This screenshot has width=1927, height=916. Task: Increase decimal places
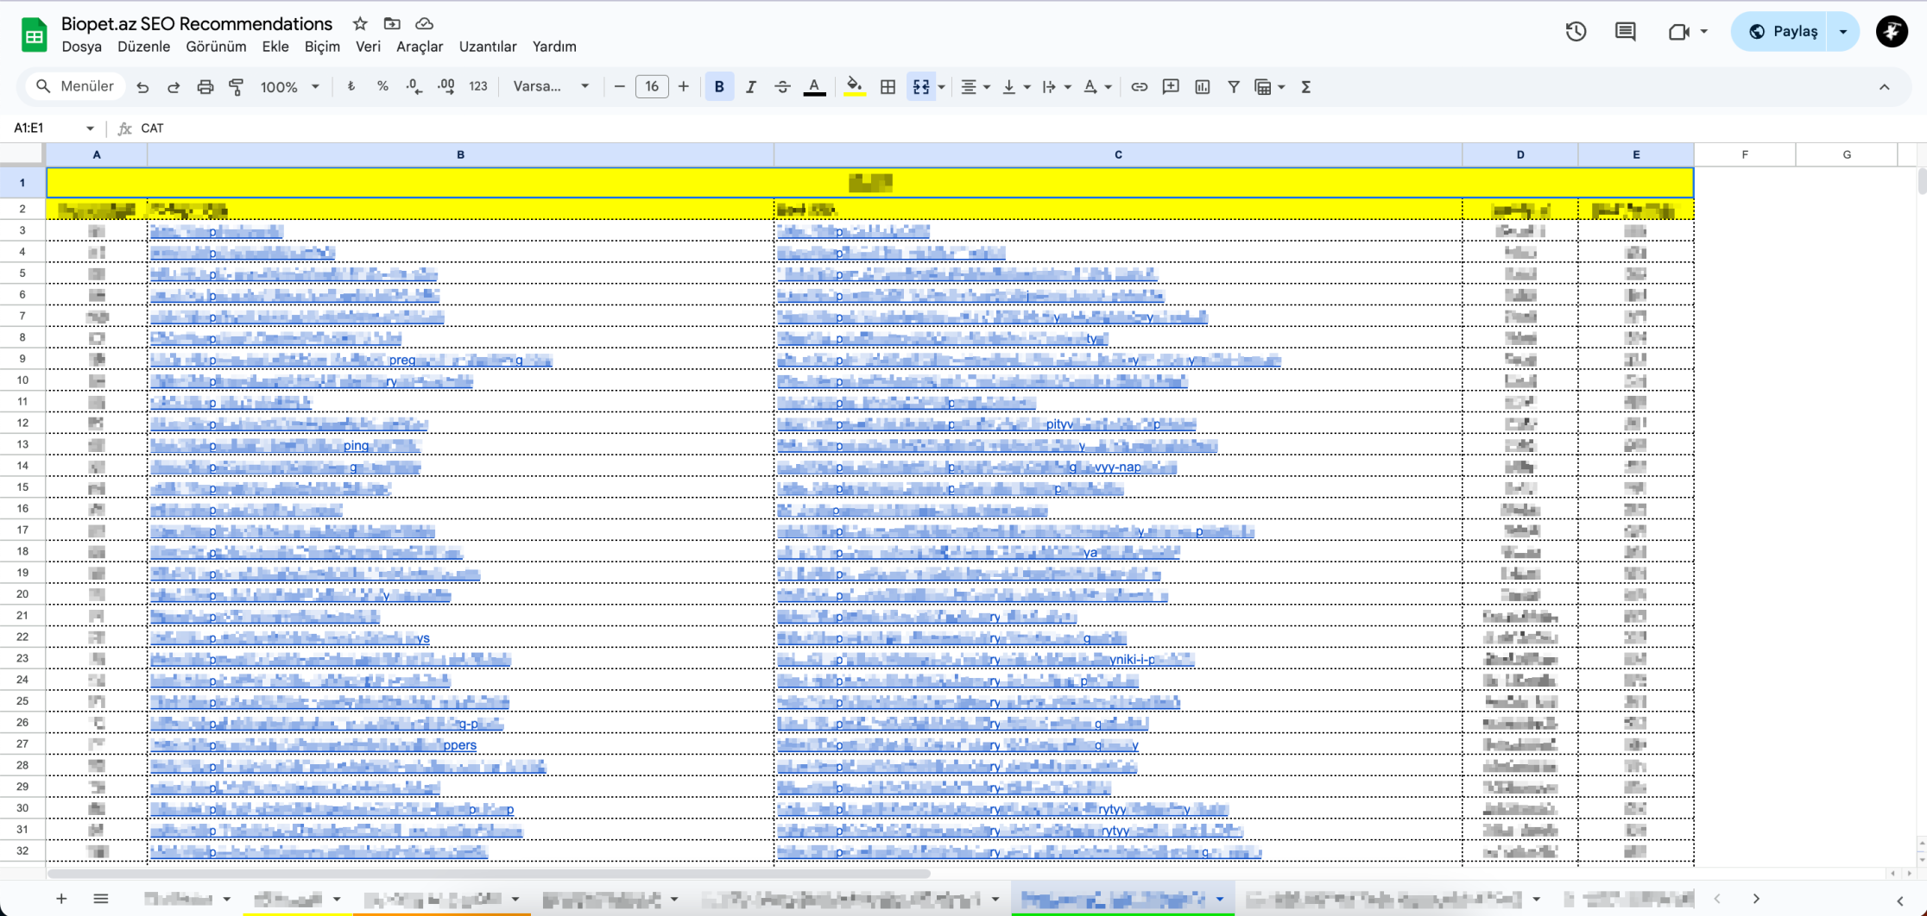click(x=445, y=87)
